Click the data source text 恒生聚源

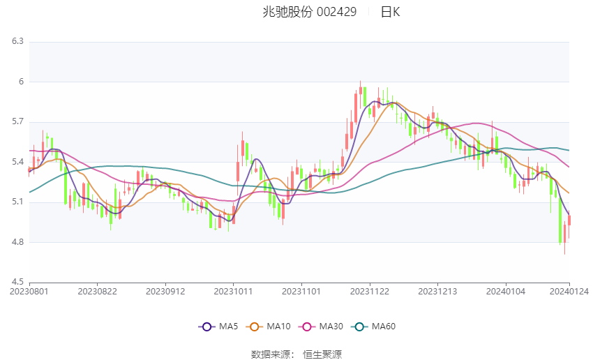(322, 354)
